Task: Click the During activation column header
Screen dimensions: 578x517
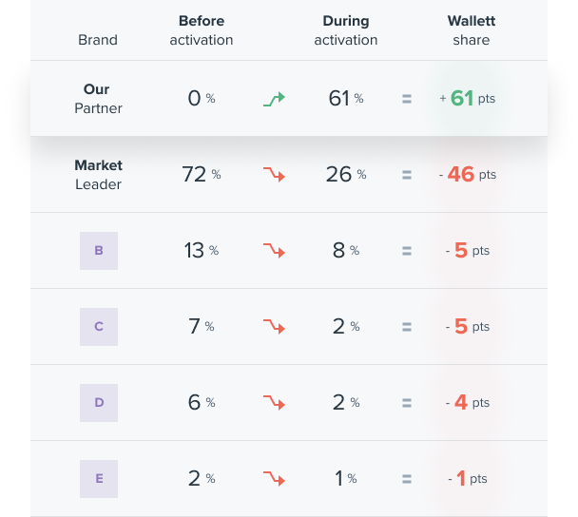Action: coord(346,30)
